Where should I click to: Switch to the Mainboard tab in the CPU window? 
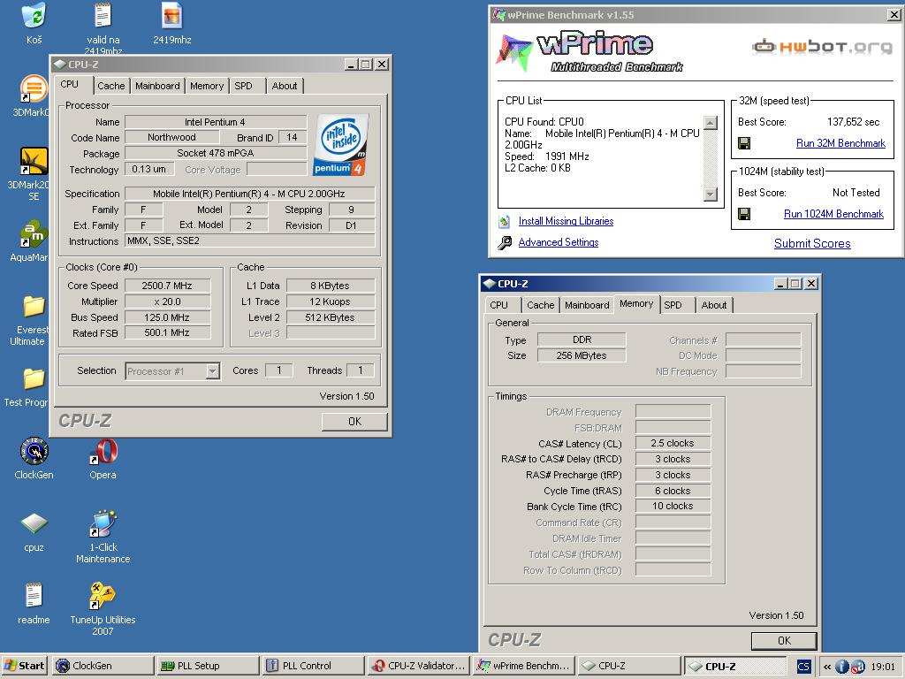pyautogui.click(x=157, y=86)
